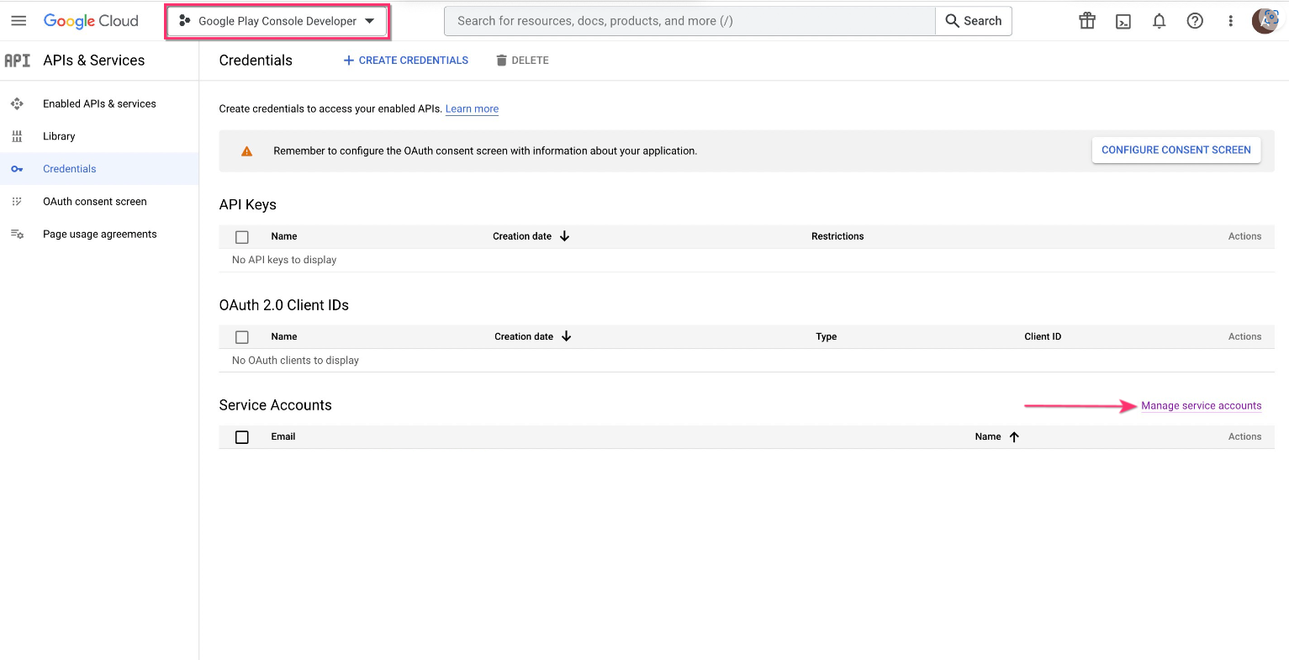Focus the resource search field
Viewport: 1289px width, 660px height.
[x=689, y=21]
